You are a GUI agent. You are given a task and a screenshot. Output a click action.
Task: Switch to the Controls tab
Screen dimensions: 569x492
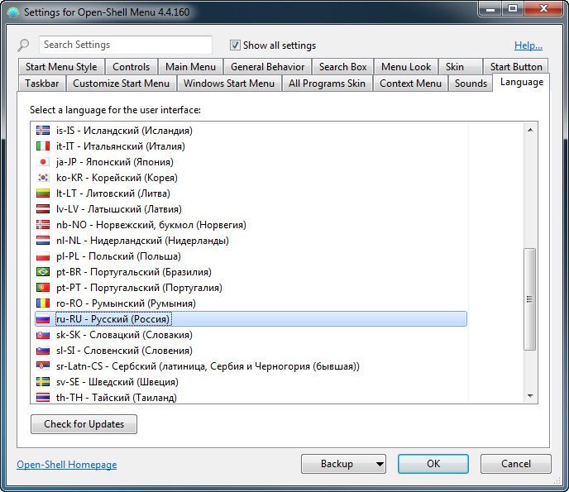coord(131,67)
